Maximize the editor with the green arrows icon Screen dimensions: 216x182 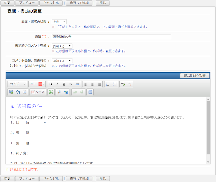pyautogui.click(x=51, y=92)
